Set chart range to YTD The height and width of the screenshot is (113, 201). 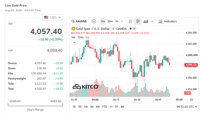point(105,107)
